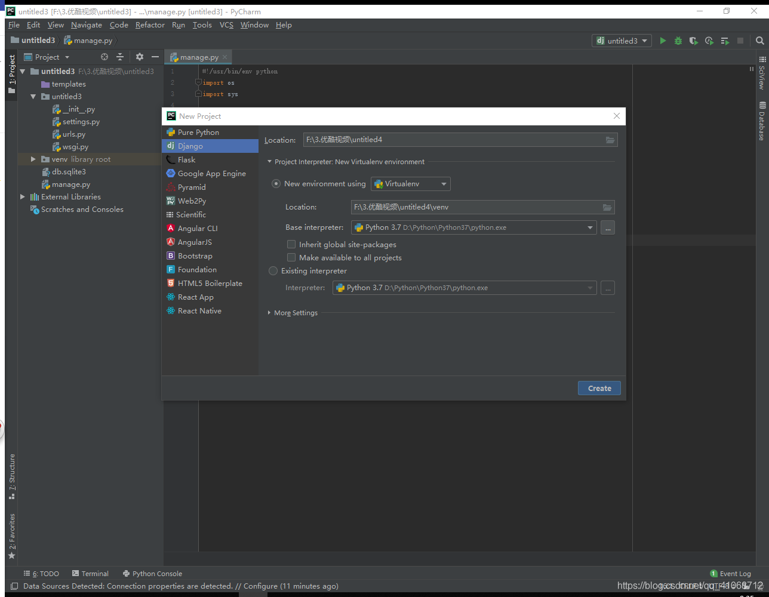Select New environment using radio button
Image resolution: width=769 pixels, height=597 pixels.
pos(276,183)
